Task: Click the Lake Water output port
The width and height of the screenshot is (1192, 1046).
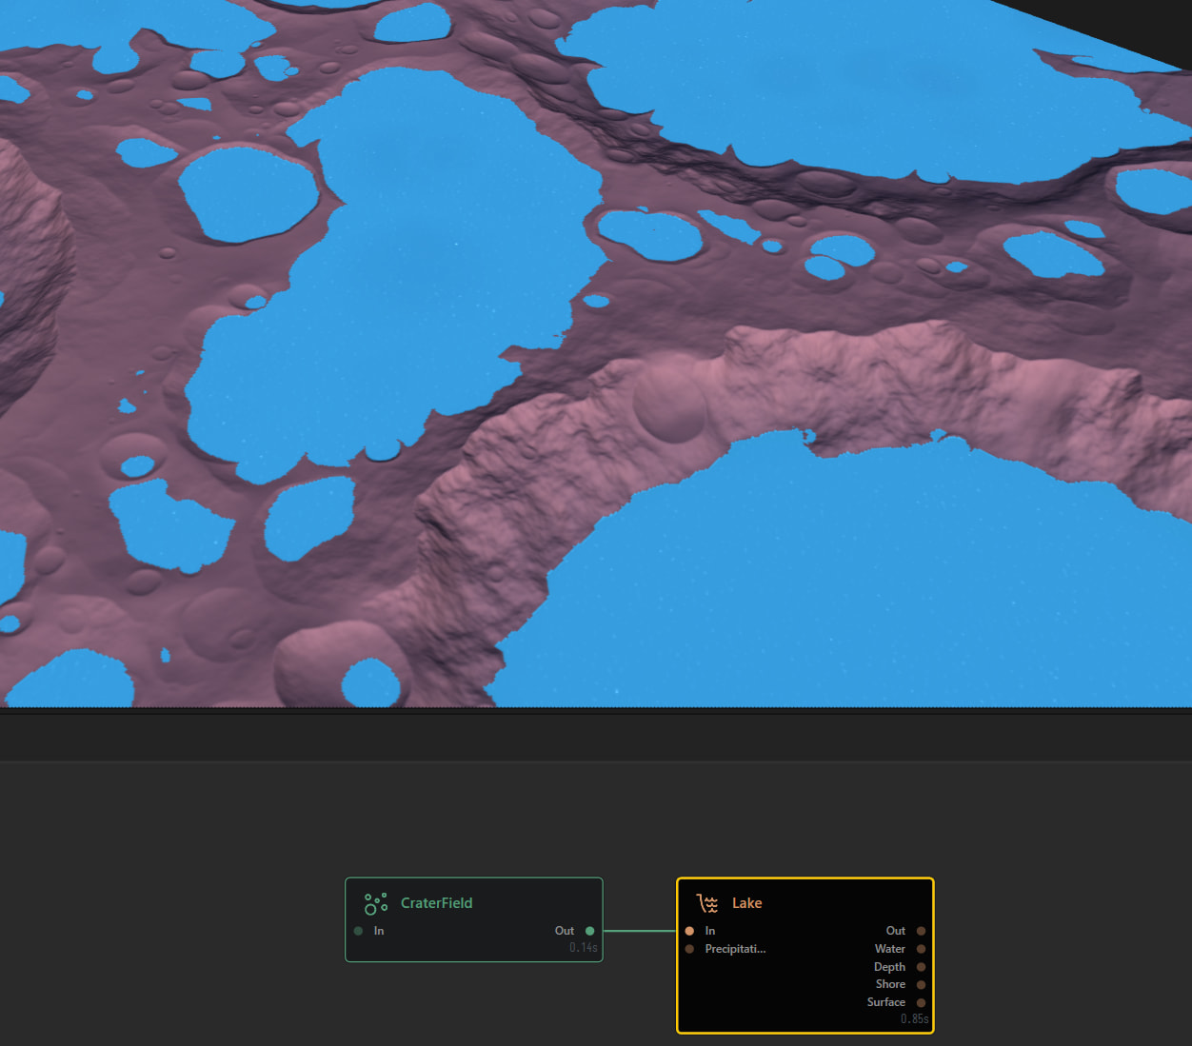Action: point(921,949)
